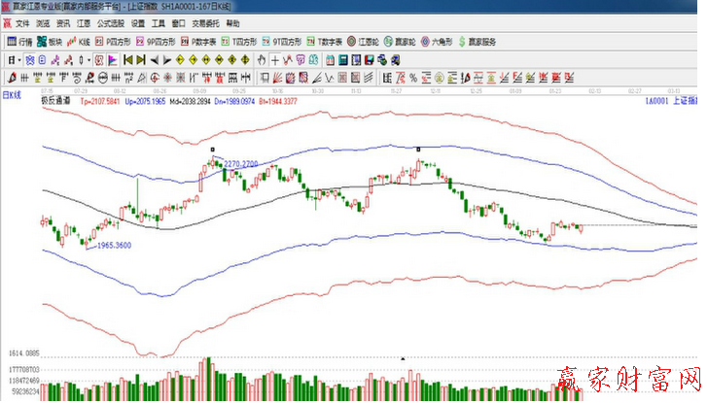Click the yellow skip-to-last bar icon
This screenshot has height=403, width=707.
coord(141,59)
